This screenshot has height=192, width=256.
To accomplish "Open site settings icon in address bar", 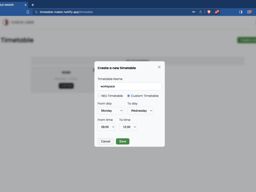I will pyautogui.click(x=36, y=12).
